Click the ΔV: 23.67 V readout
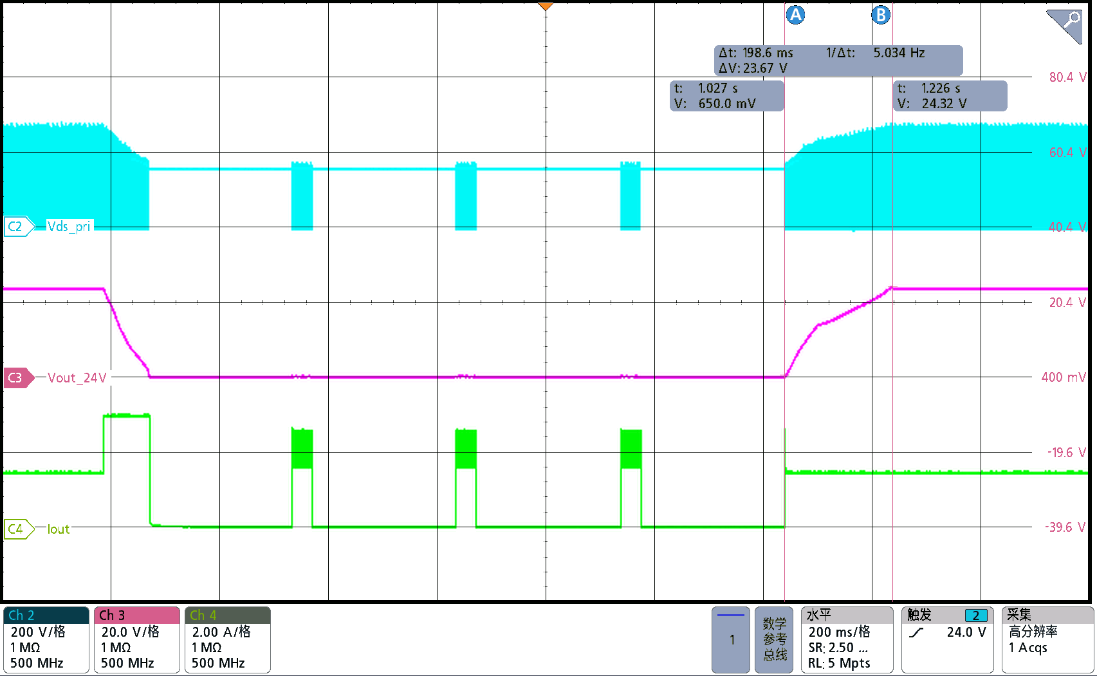 click(753, 68)
